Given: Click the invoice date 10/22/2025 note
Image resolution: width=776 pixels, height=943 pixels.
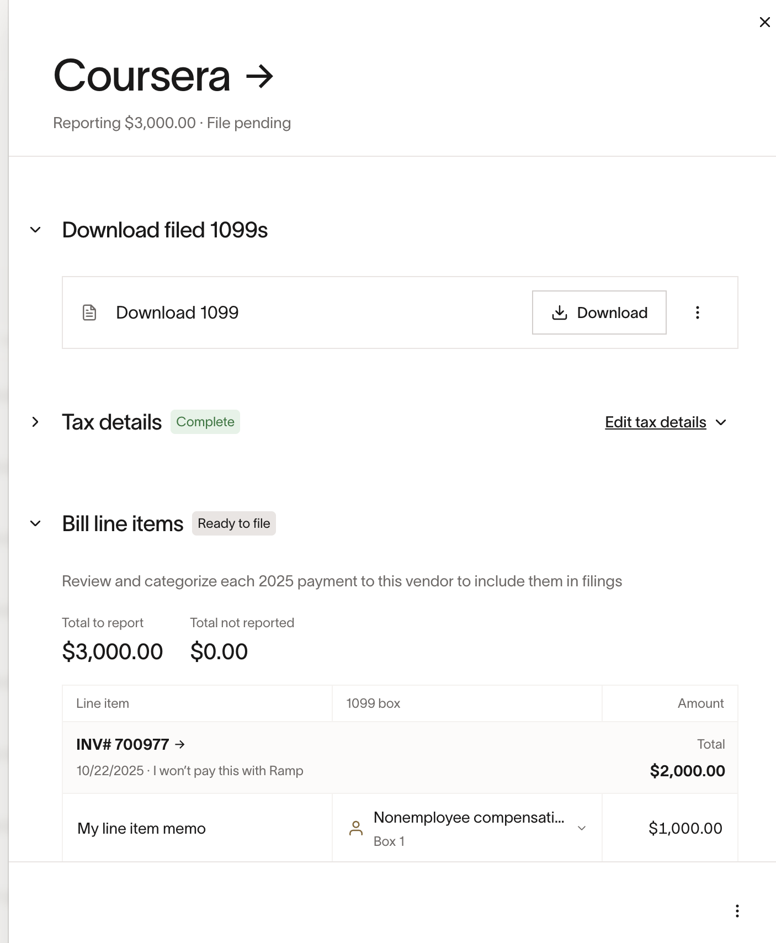Looking at the screenshot, I should (190, 771).
